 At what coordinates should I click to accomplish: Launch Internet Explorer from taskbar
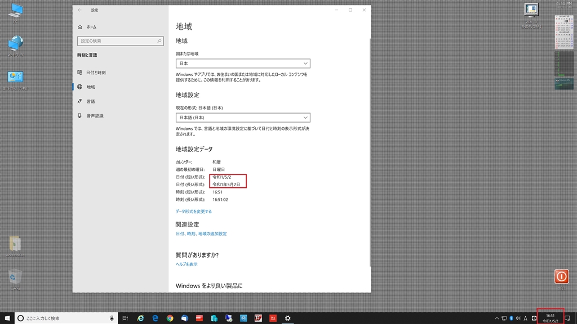click(x=140, y=318)
